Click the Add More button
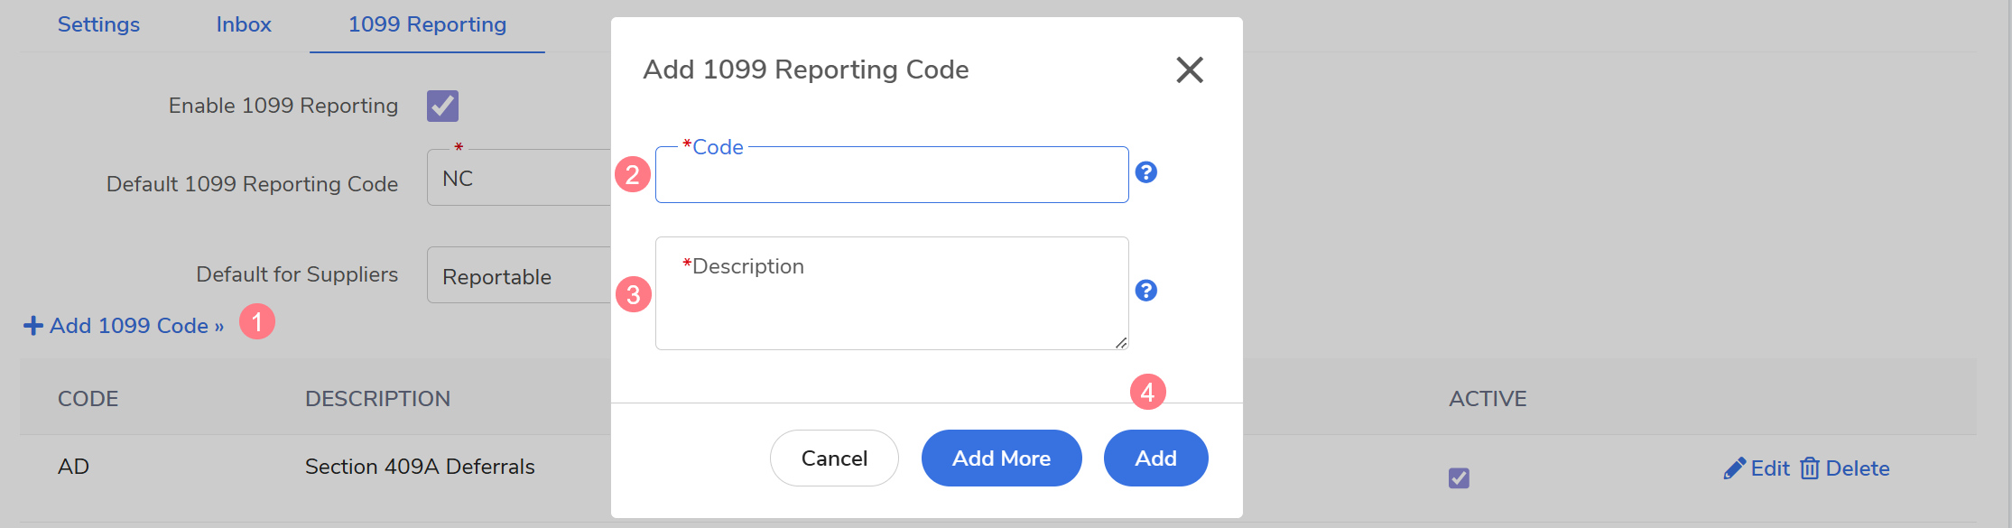The height and width of the screenshot is (528, 2012). point(1001,459)
